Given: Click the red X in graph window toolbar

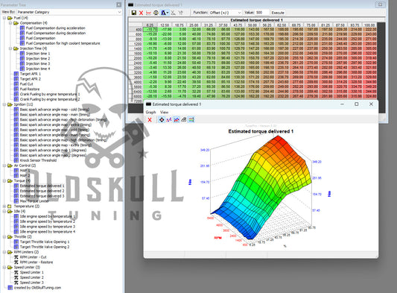Looking at the screenshot, I should coord(150,120).
